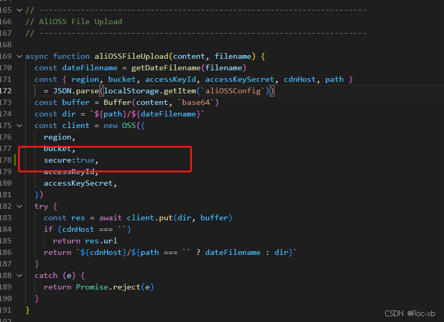Collapse the code block at line 165
The image size is (444, 322).
[x=19, y=9]
